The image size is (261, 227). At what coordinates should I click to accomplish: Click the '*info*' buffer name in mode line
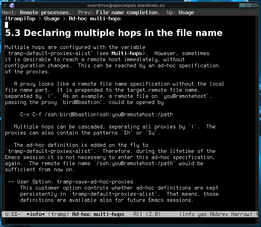pos(35,214)
